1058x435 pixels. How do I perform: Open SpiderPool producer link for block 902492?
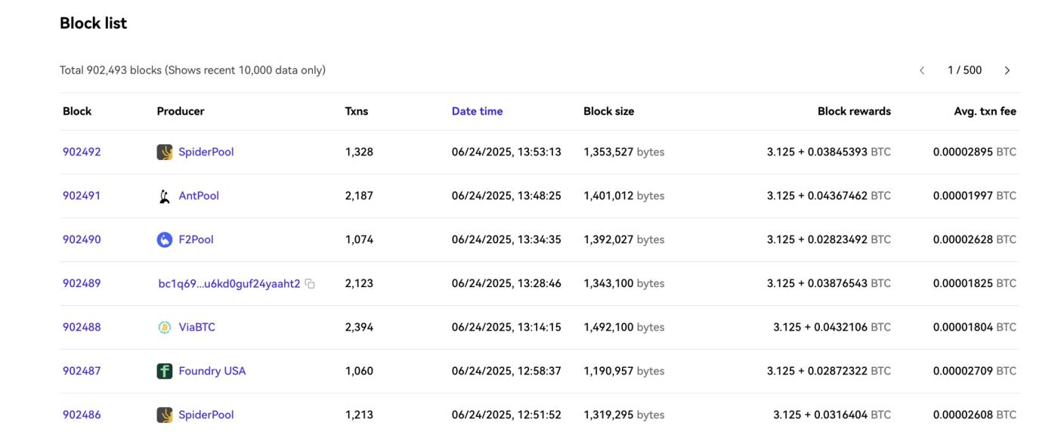click(206, 152)
